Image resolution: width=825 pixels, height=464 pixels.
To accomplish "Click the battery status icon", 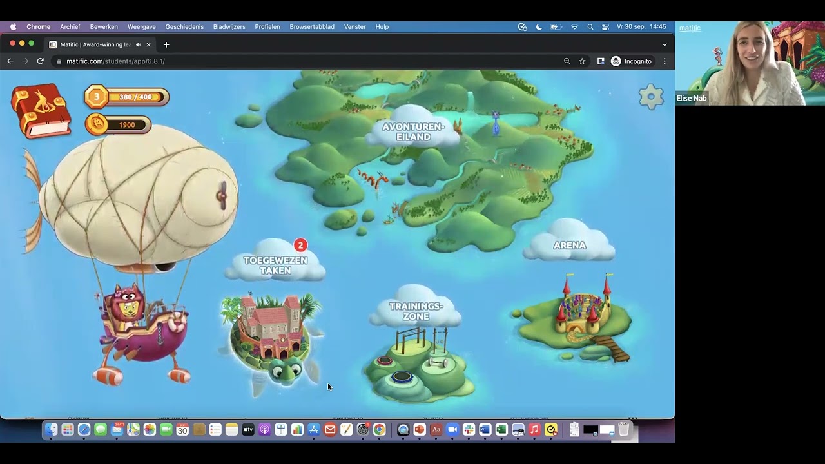I will (556, 27).
